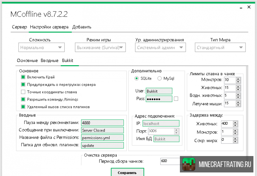Expand the Ур. администрирования dropdown
257x176 pixels.
tap(161, 47)
